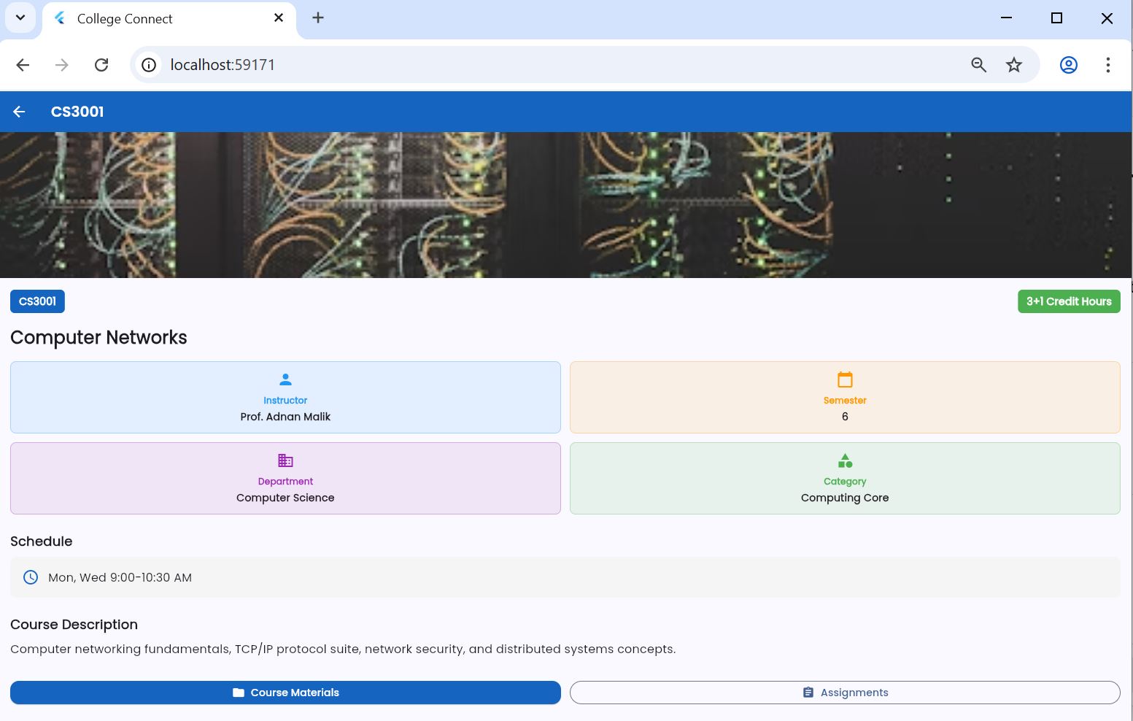Open the Assignments button
Image resolution: width=1133 pixels, height=721 pixels.
845,693
